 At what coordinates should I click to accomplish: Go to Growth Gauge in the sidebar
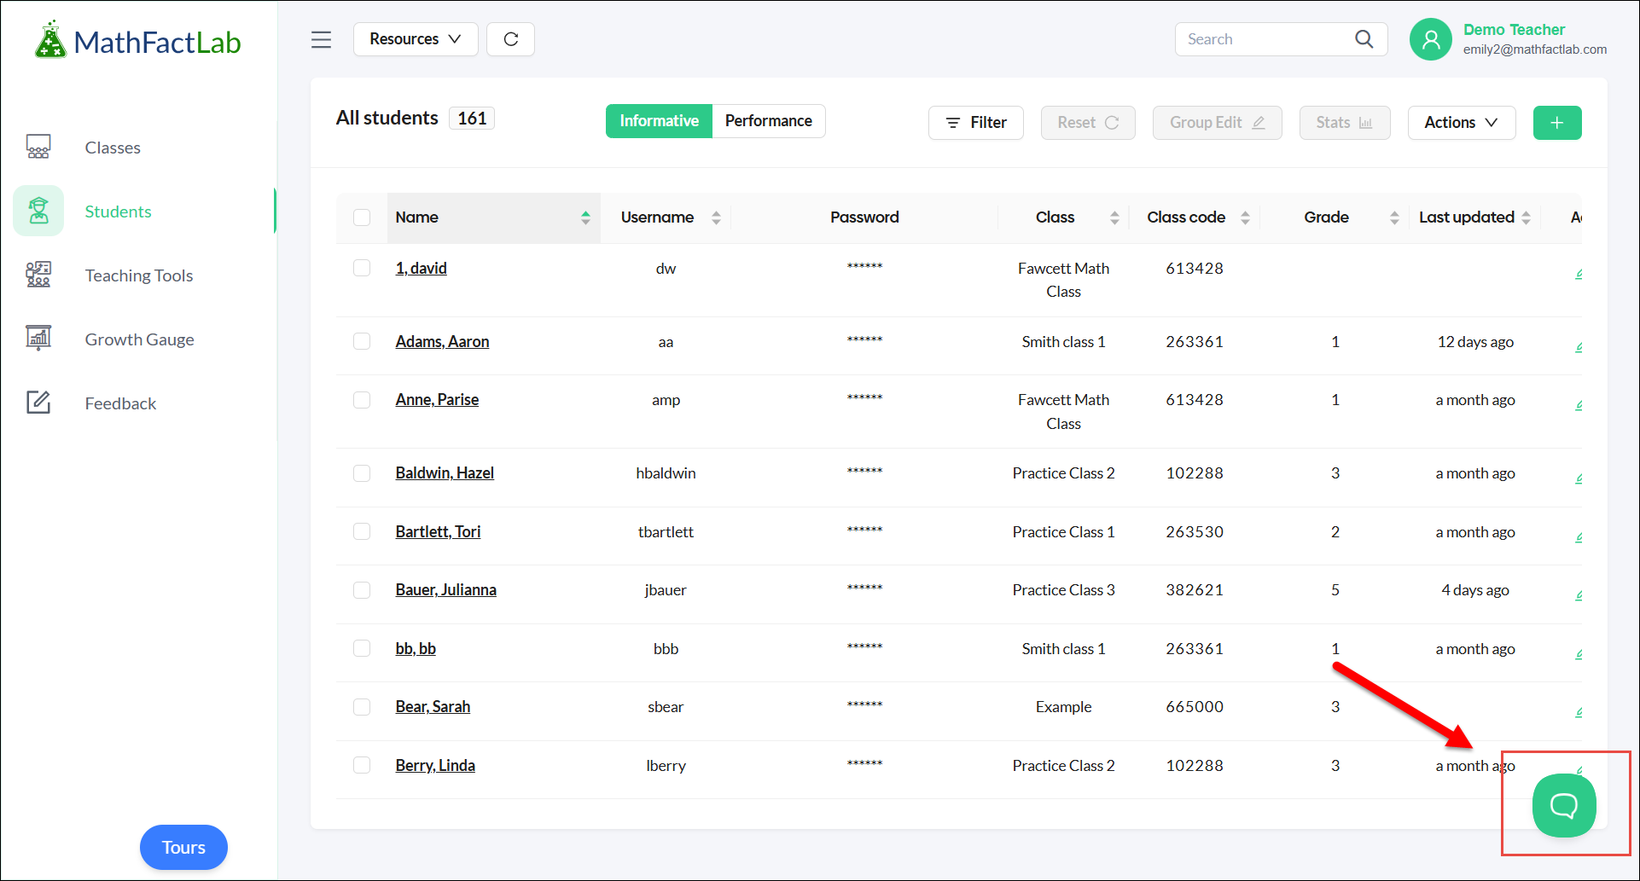tap(140, 339)
